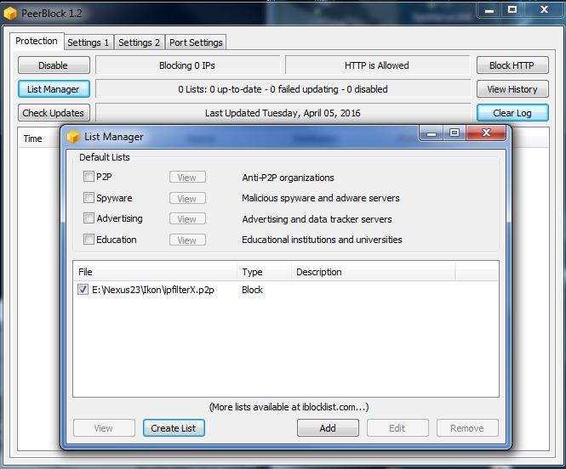Click the Description column header
566x469 pixels.
[x=374, y=272]
